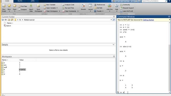Sort workspace by Value column
This screenshot has height=96, width=171.
pos(21,60)
